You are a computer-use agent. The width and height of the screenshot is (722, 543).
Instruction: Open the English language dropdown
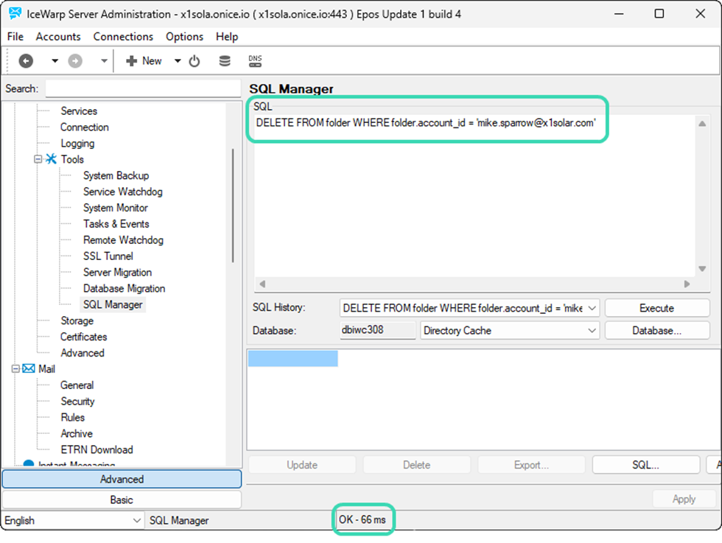tap(72, 520)
